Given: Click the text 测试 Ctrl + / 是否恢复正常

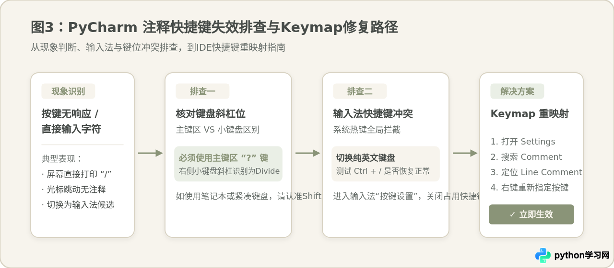Looking at the screenshot, I should point(383,171).
